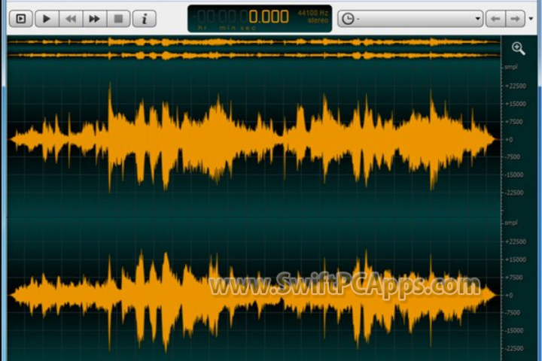Open the clock history dropdown
The height and width of the screenshot is (361, 542).
pos(410,19)
